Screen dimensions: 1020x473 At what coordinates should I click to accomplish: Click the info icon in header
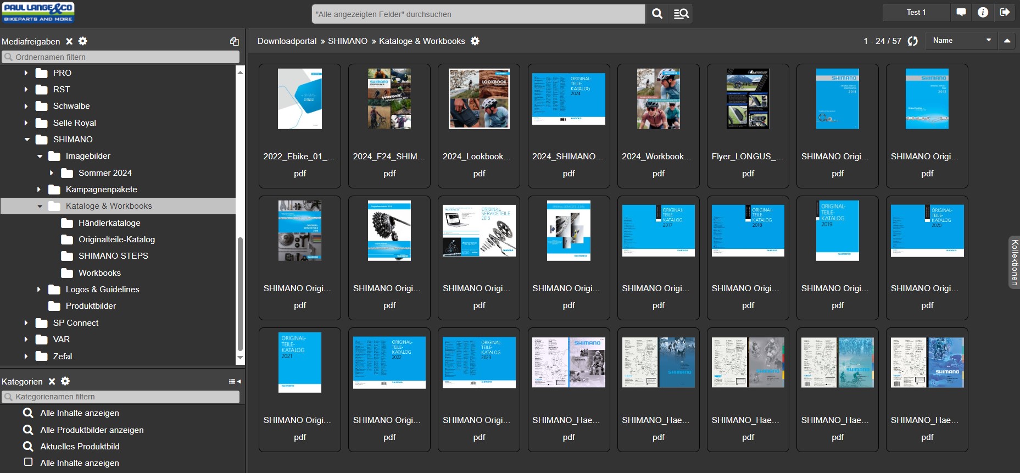tap(983, 12)
